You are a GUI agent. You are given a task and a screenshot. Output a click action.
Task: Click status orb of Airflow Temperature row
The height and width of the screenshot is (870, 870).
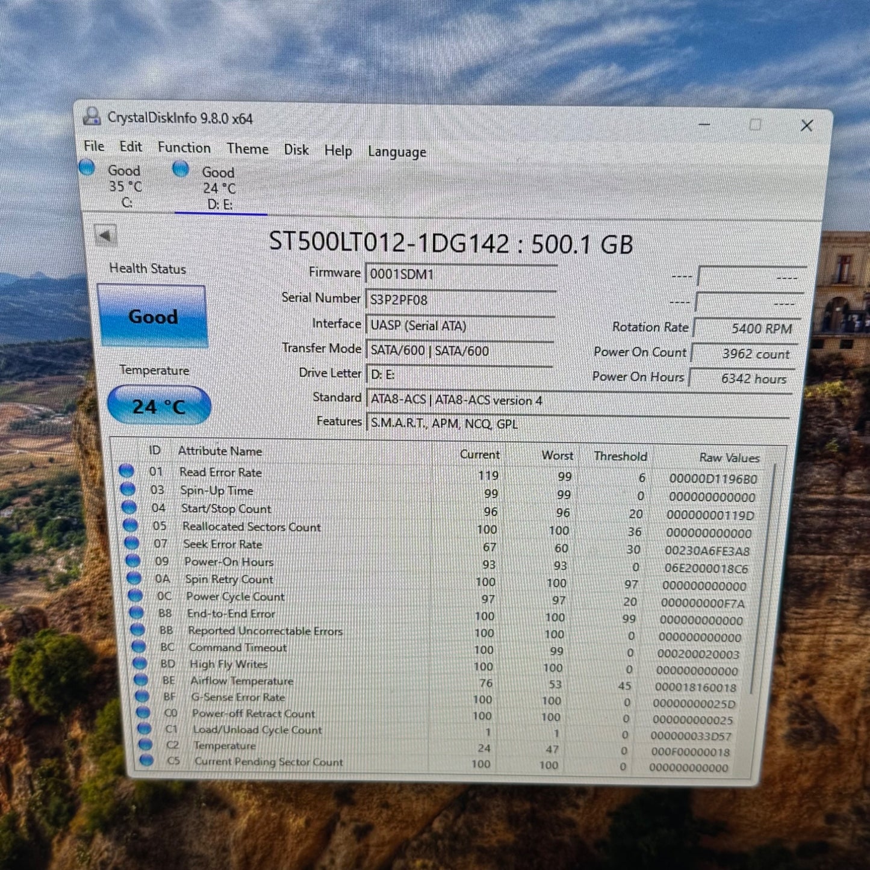pyautogui.click(x=141, y=680)
